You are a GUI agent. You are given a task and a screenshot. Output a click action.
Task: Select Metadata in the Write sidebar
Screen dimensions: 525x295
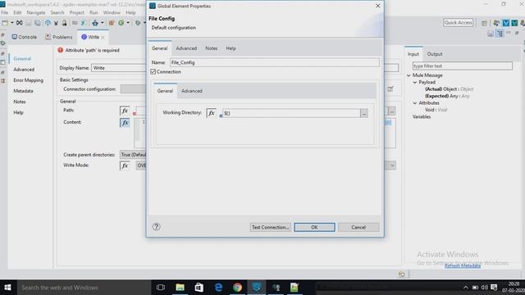[x=23, y=91]
